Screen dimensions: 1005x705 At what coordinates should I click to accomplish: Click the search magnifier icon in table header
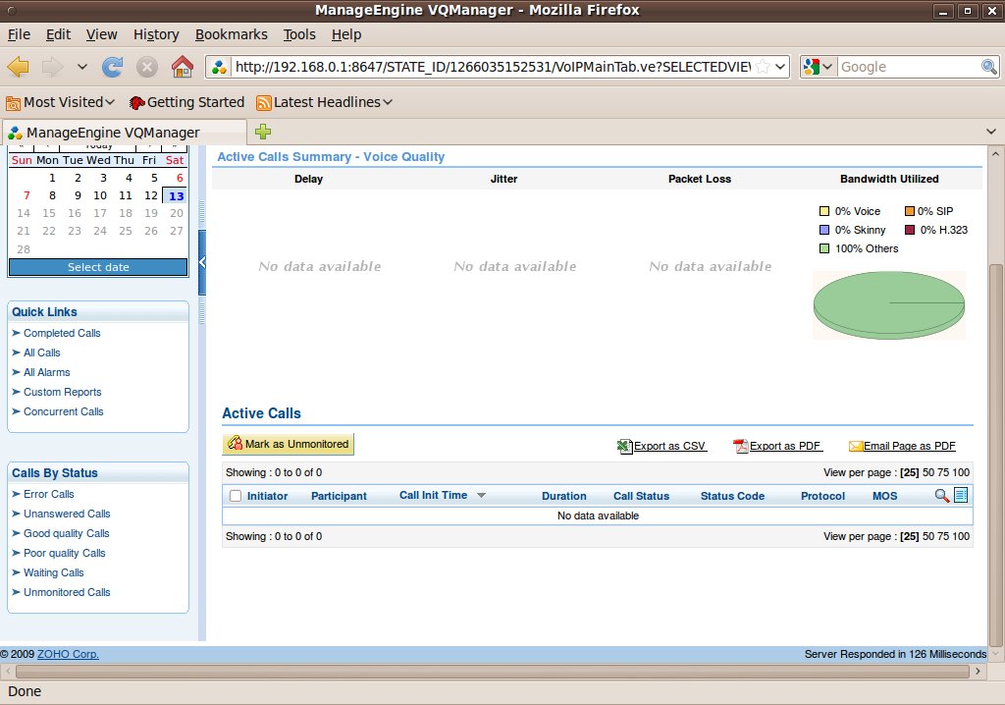pyautogui.click(x=942, y=496)
